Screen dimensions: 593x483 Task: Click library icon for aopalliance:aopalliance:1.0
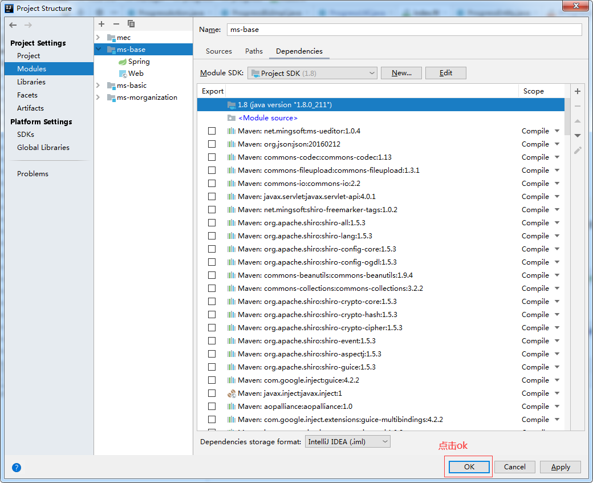(231, 407)
